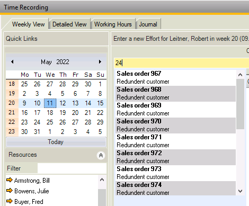This screenshot has width=249, height=206.
Task: Select May 16 in the calendar
Action: (24, 113)
